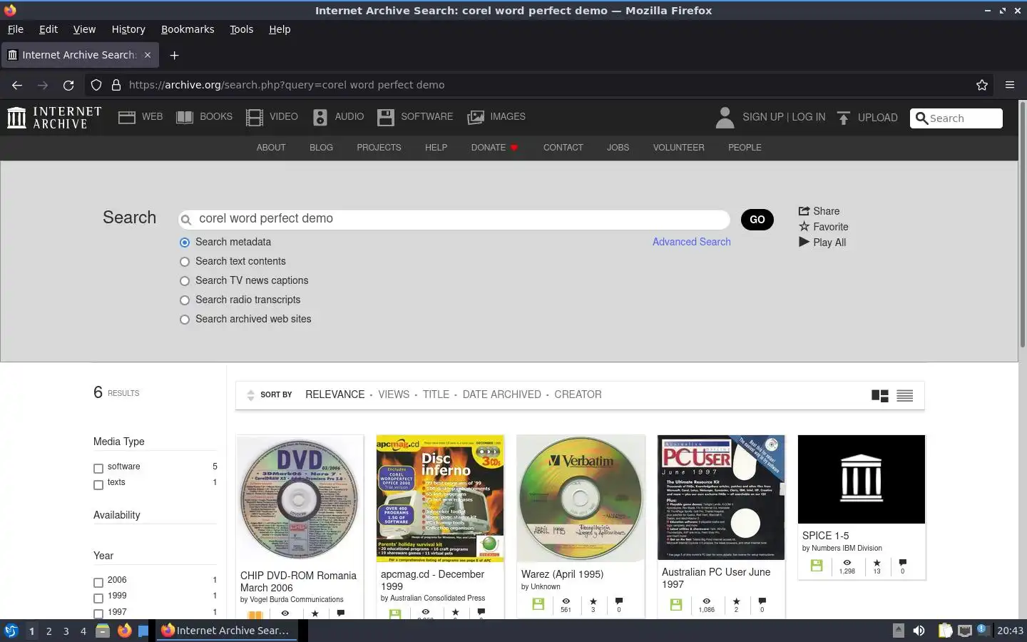Viewport: 1027px width, 642px height.
Task: Open apcmag.cd December 1999 cover thumbnail
Action: [440, 499]
